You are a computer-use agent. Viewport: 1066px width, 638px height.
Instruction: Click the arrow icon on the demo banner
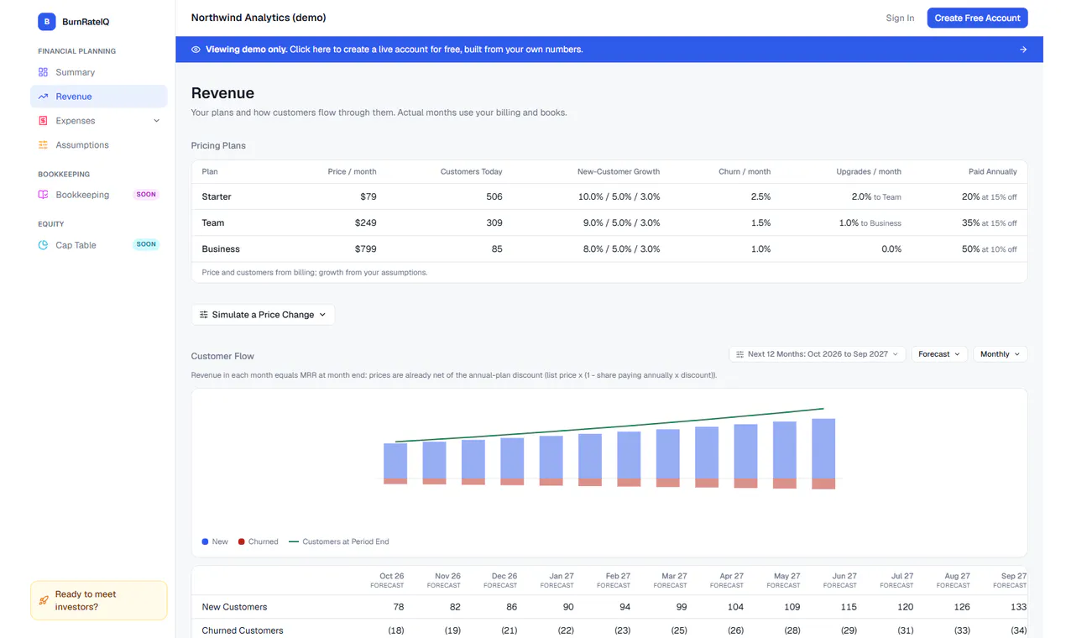point(1023,50)
